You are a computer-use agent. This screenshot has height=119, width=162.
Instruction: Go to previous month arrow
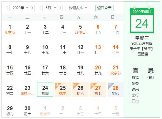[x=40, y=8]
